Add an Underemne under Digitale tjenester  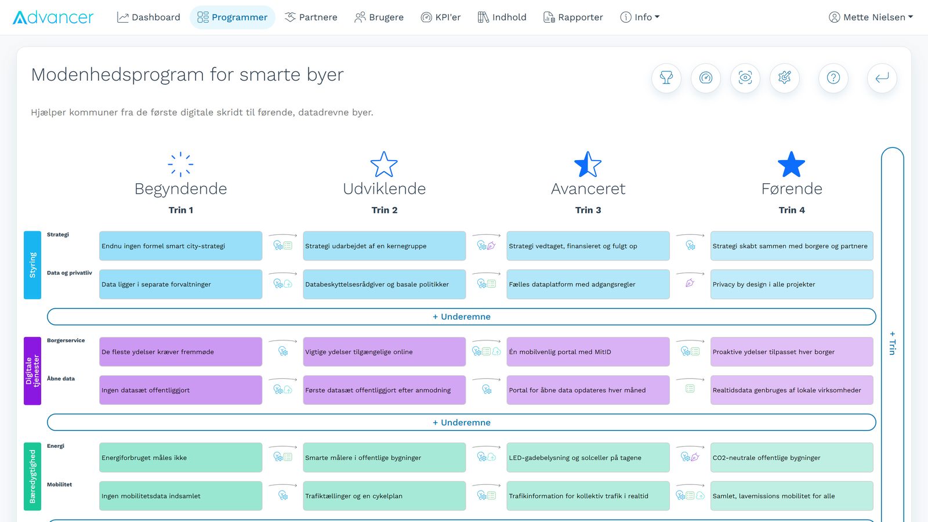462,422
